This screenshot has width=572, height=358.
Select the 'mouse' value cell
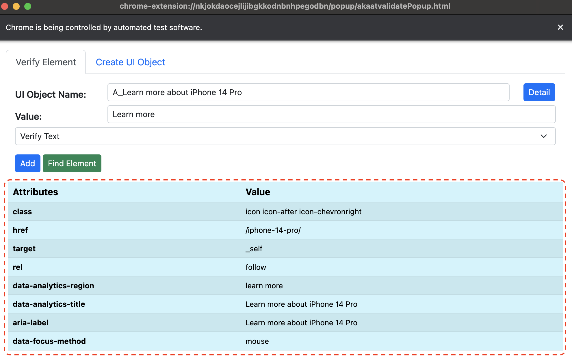(x=402, y=341)
